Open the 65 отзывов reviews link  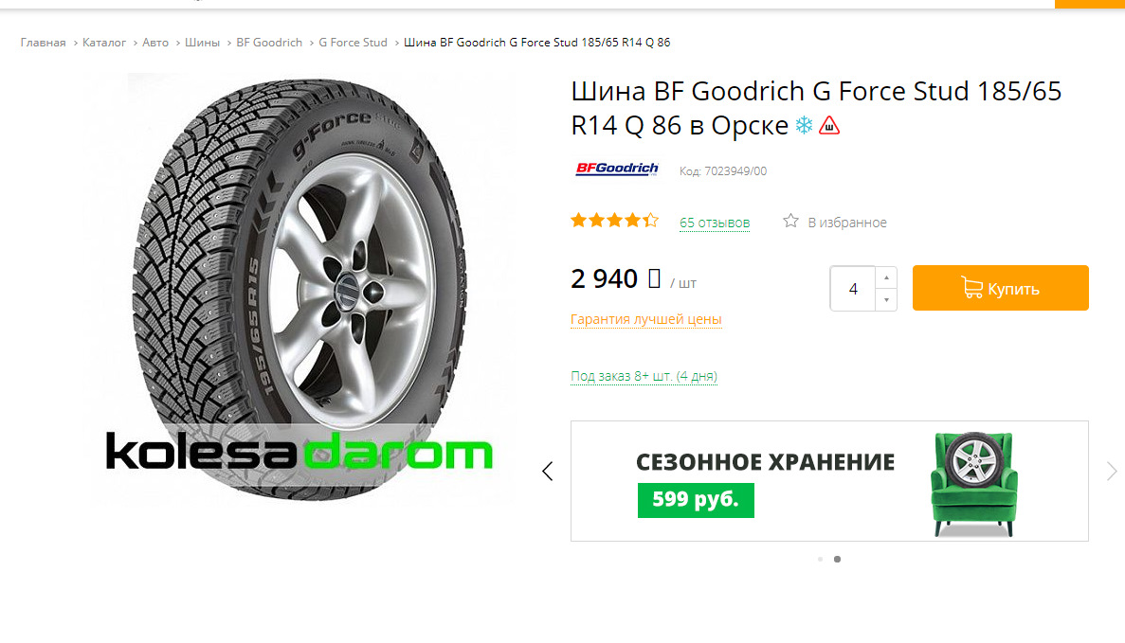tap(715, 223)
